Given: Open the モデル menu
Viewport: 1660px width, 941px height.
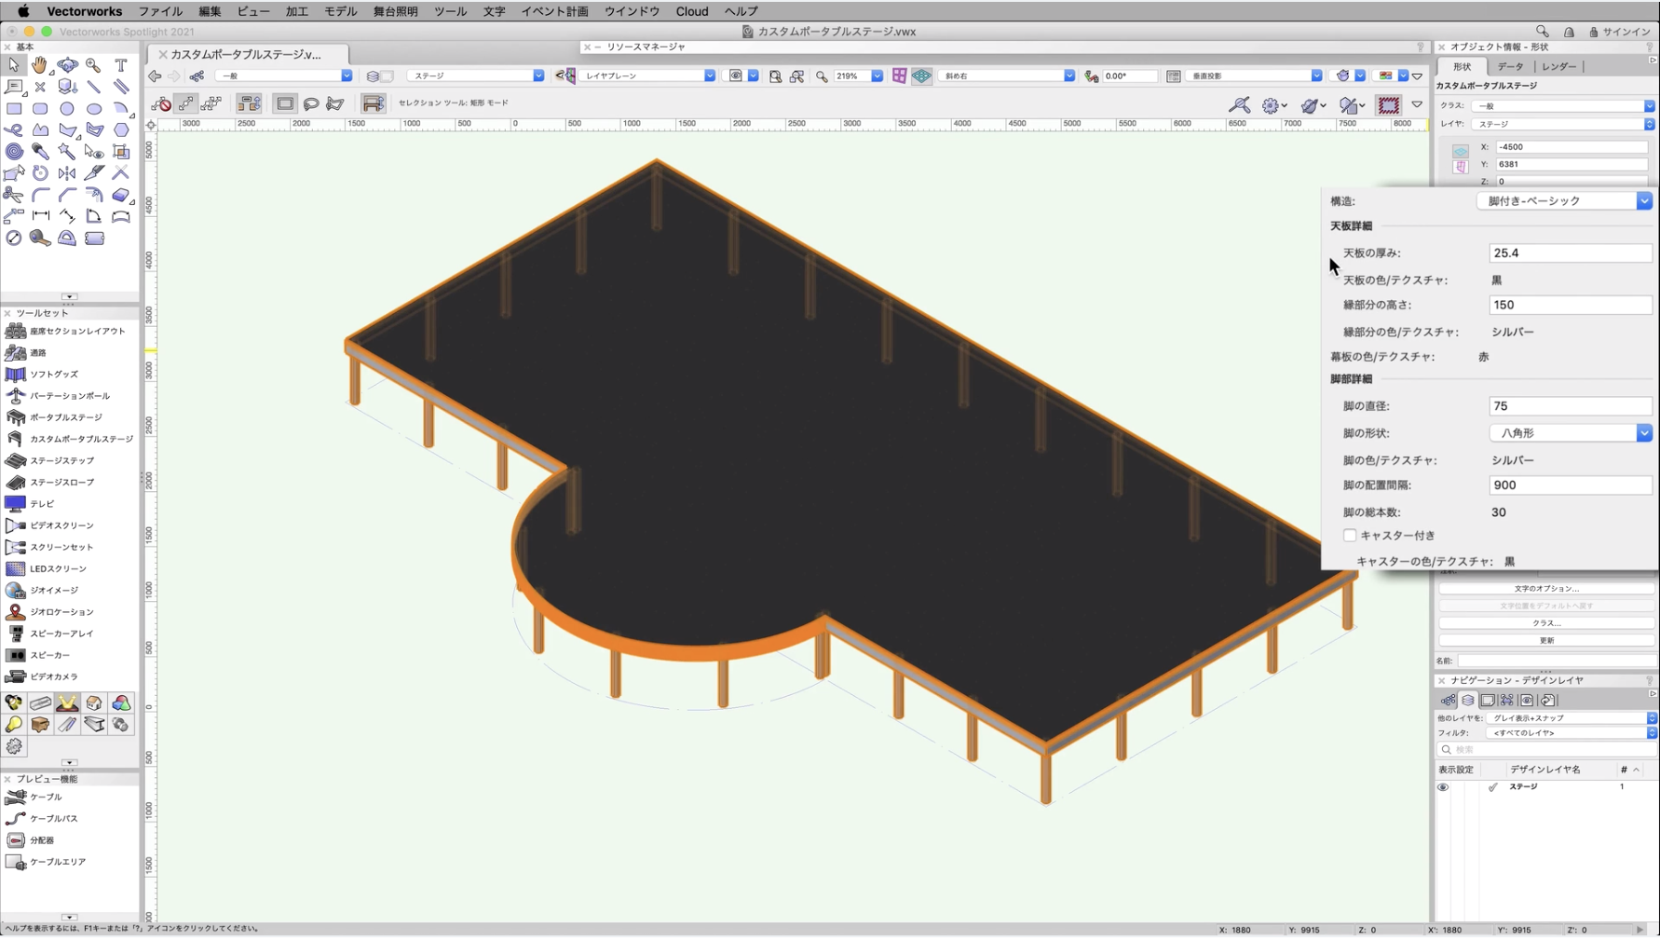Looking at the screenshot, I should (340, 11).
